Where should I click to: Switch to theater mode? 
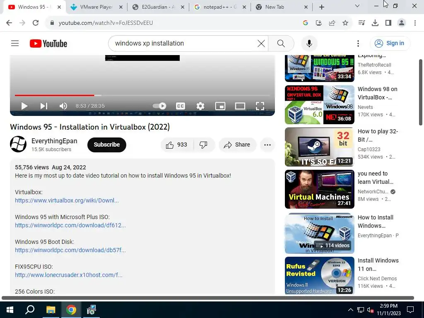(240, 106)
